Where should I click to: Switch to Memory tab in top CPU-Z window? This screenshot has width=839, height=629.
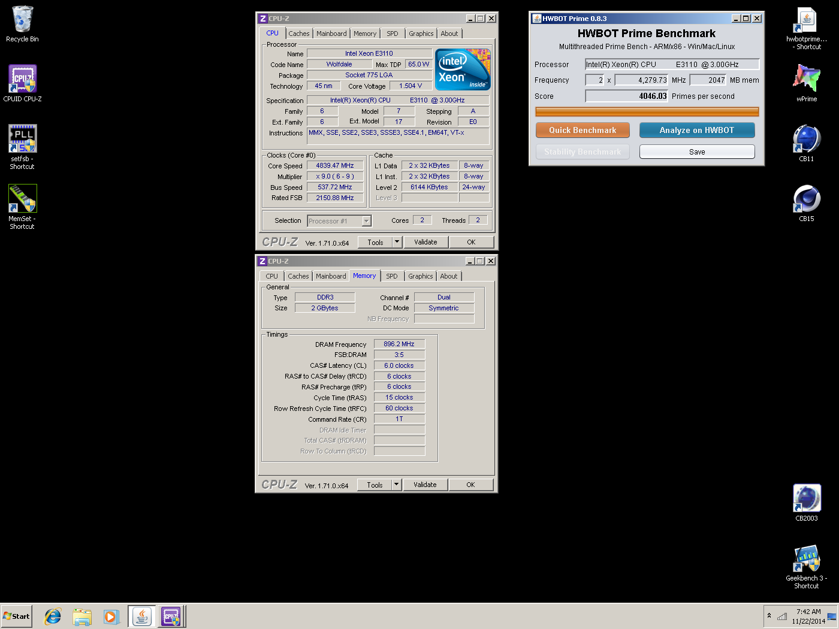click(365, 34)
